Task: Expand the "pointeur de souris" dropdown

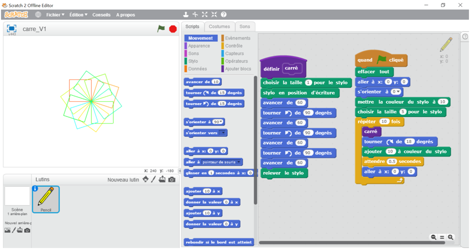Action: (x=240, y=162)
